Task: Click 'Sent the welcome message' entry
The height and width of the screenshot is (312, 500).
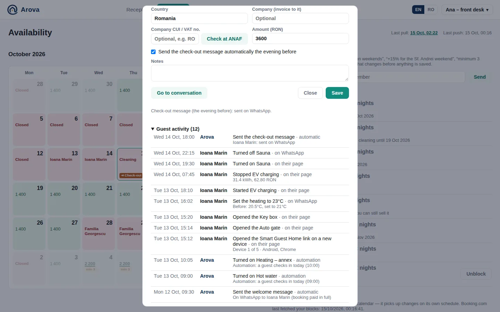Action: point(250,294)
